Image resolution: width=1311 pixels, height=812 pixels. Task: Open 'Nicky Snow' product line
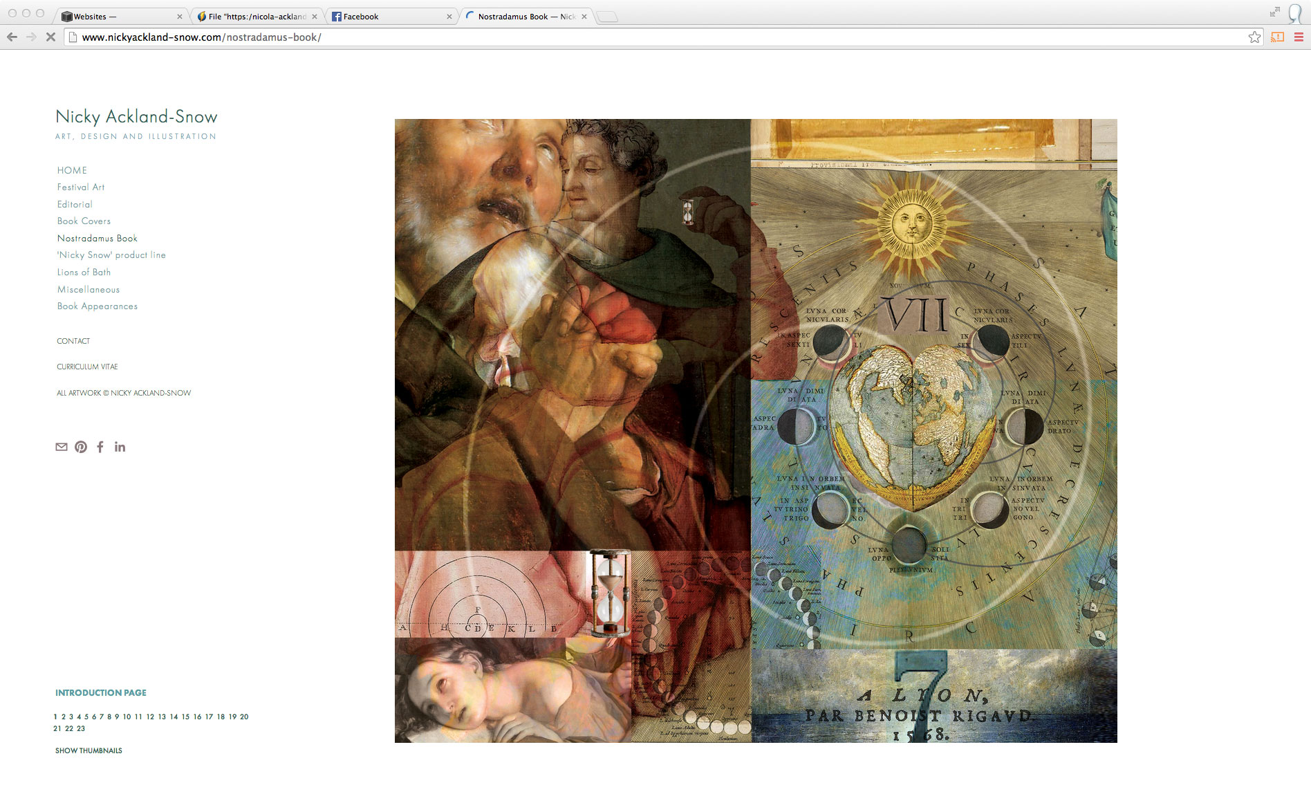coord(111,255)
